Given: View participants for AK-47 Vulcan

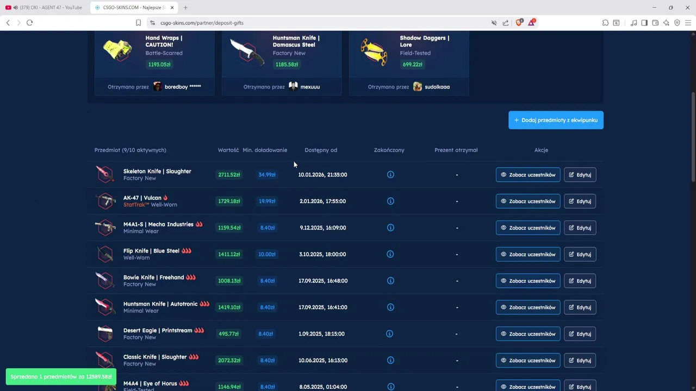Looking at the screenshot, I should click(x=528, y=201).
